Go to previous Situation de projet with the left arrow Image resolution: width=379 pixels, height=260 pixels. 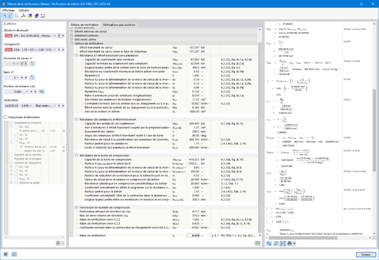point(59,36)
